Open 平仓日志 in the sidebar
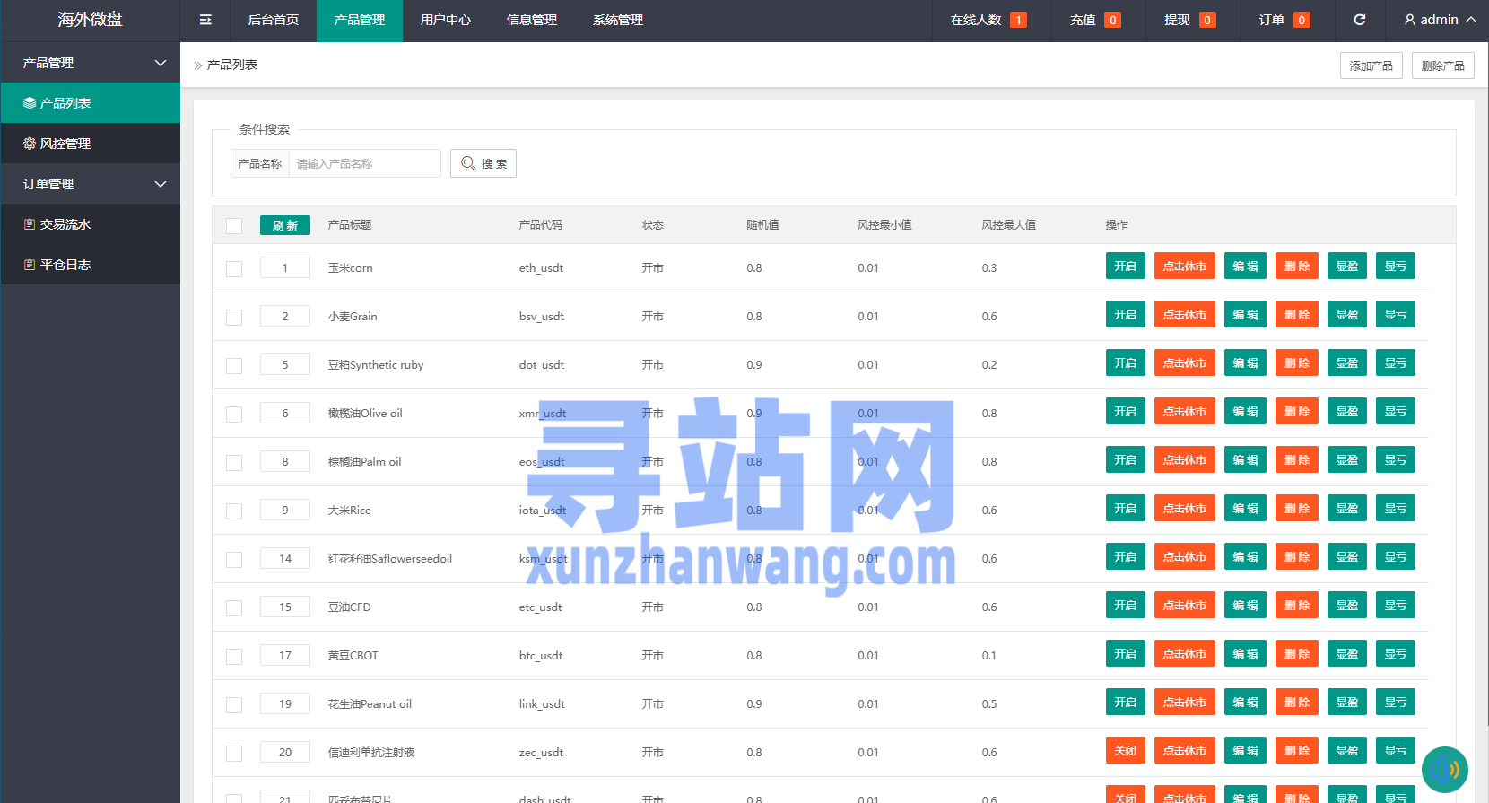Viewport: 1489px width, 803px height. [90, 265]
